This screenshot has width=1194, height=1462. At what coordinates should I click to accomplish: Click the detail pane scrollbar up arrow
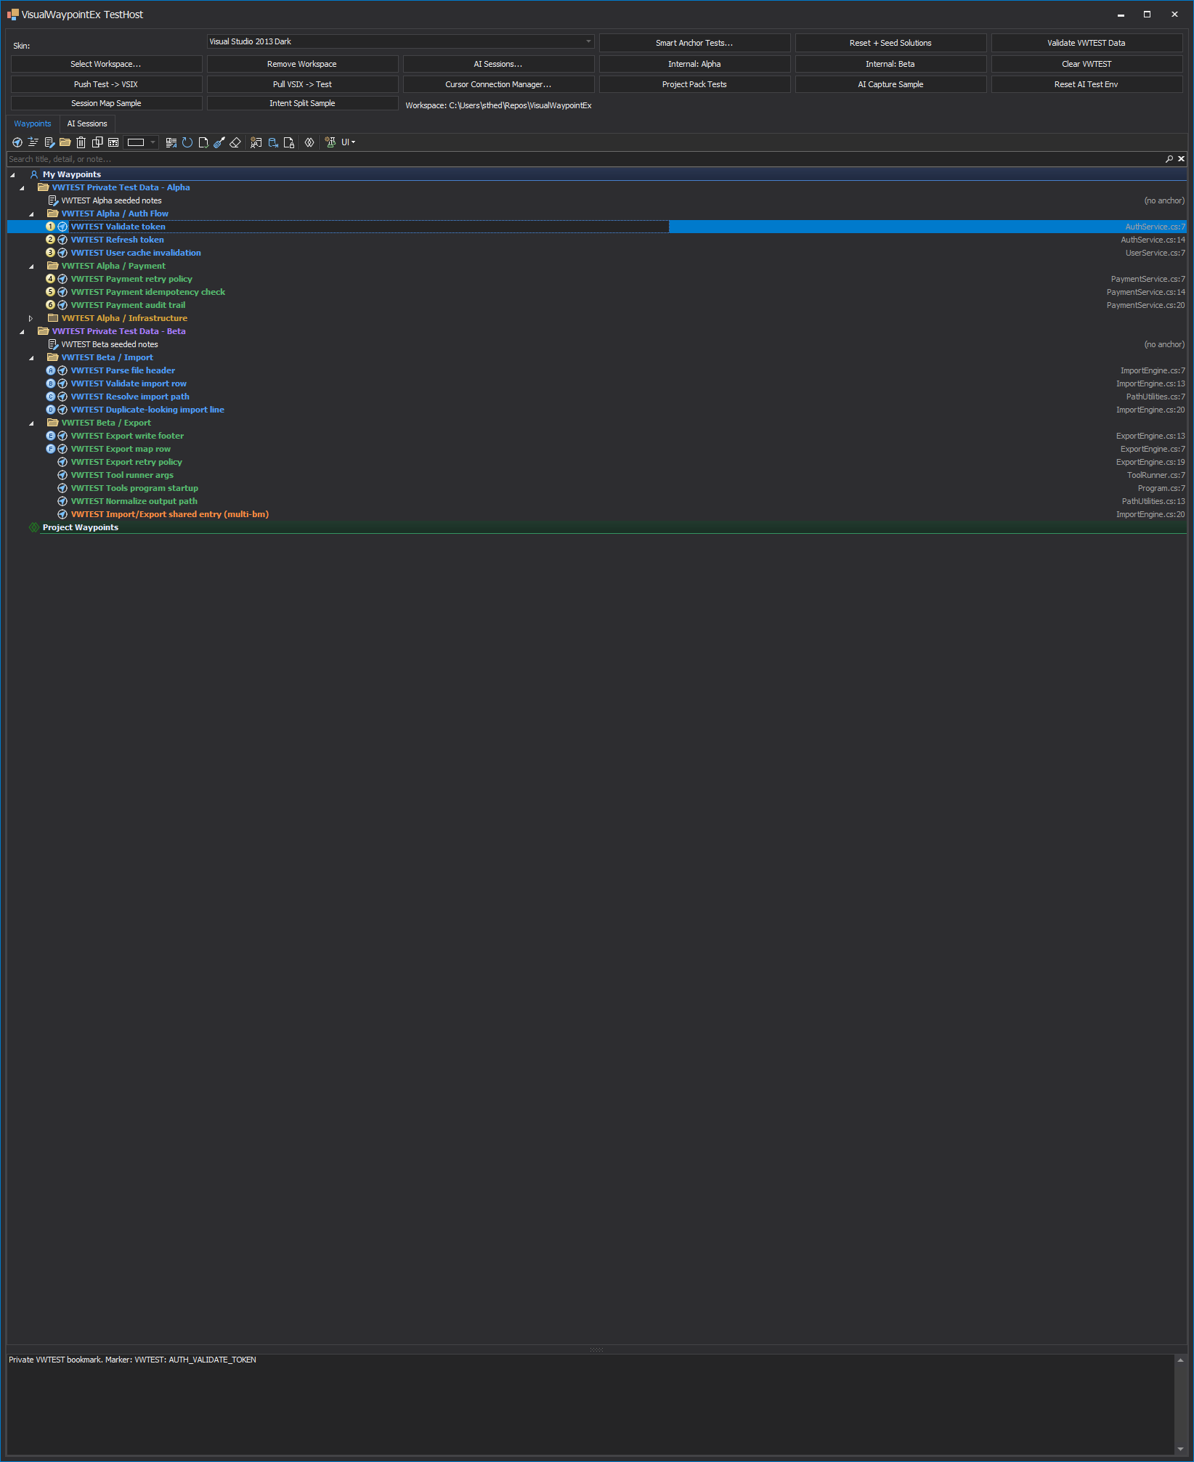coord(1180,1360)
